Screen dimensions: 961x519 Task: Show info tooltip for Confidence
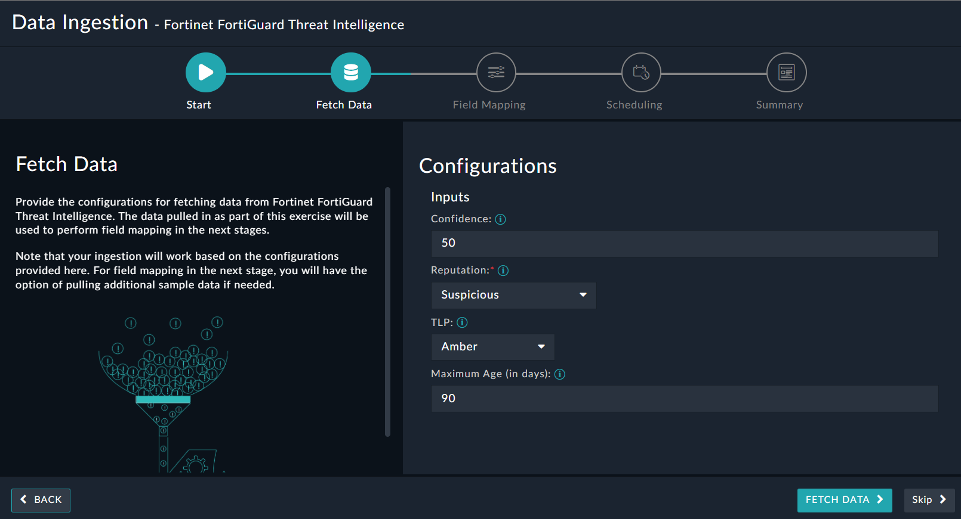tap(501, 219)
